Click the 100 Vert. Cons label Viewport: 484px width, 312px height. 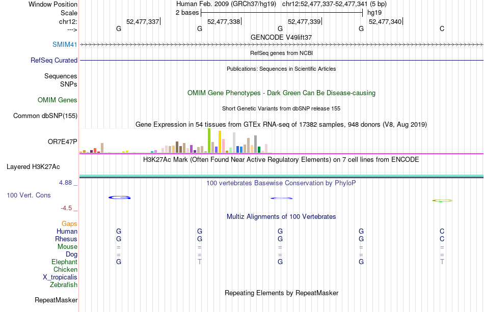click(29, 195)
